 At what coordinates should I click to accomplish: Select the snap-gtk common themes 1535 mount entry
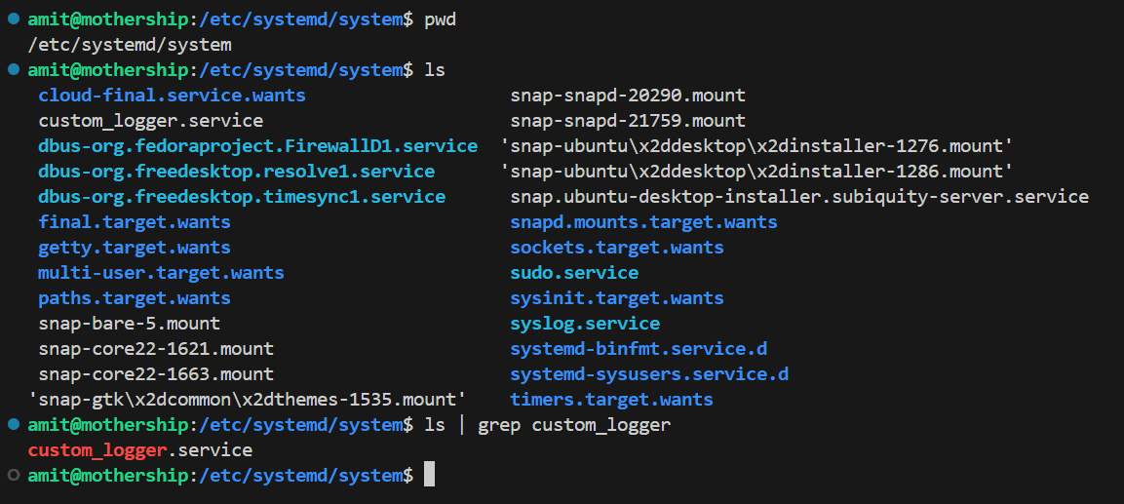coord(248,400)
